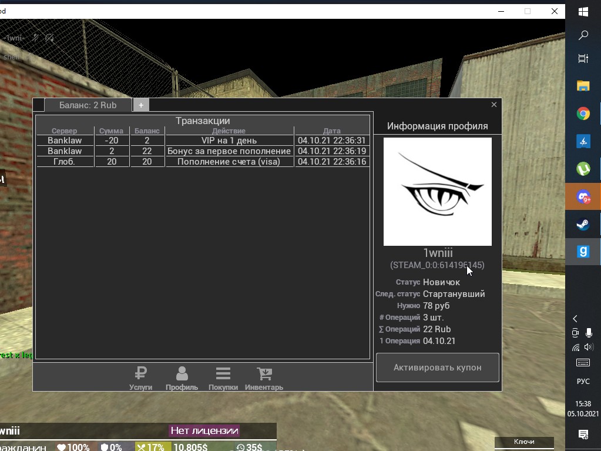Open the Услуги section with ruble icon

[140, 377]
